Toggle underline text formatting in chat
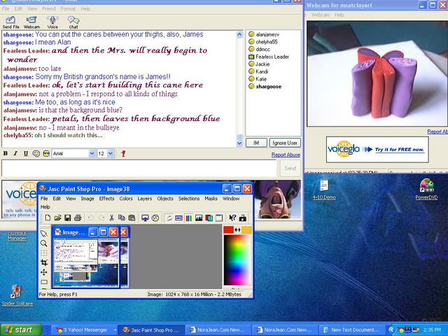The height and width of the screenshot is (336, 448). [x=26, y=153]
